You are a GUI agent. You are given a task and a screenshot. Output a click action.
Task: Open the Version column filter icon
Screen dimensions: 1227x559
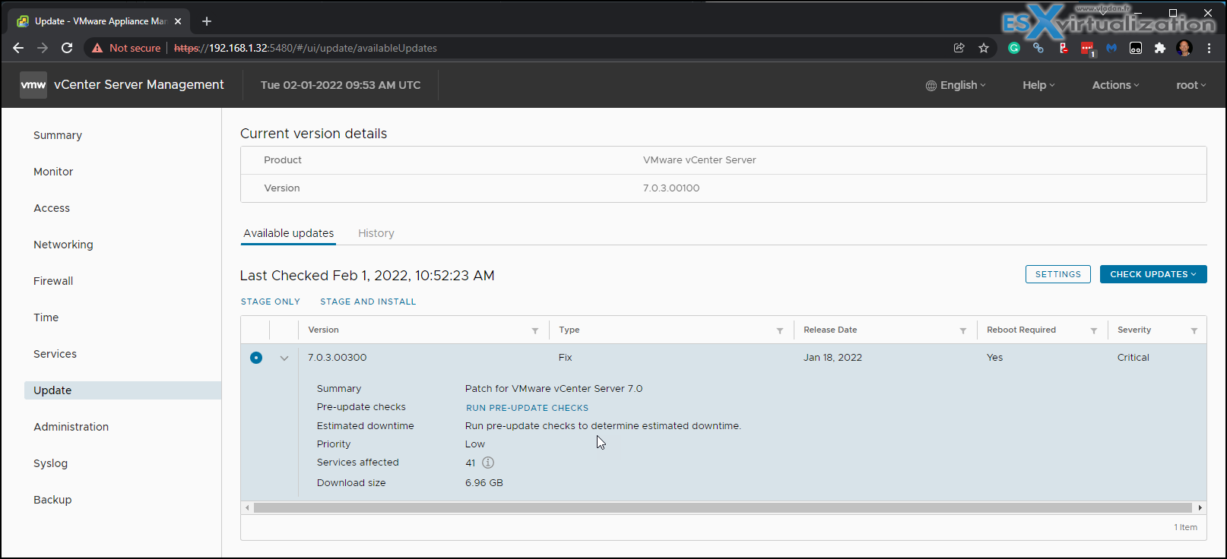535,330
